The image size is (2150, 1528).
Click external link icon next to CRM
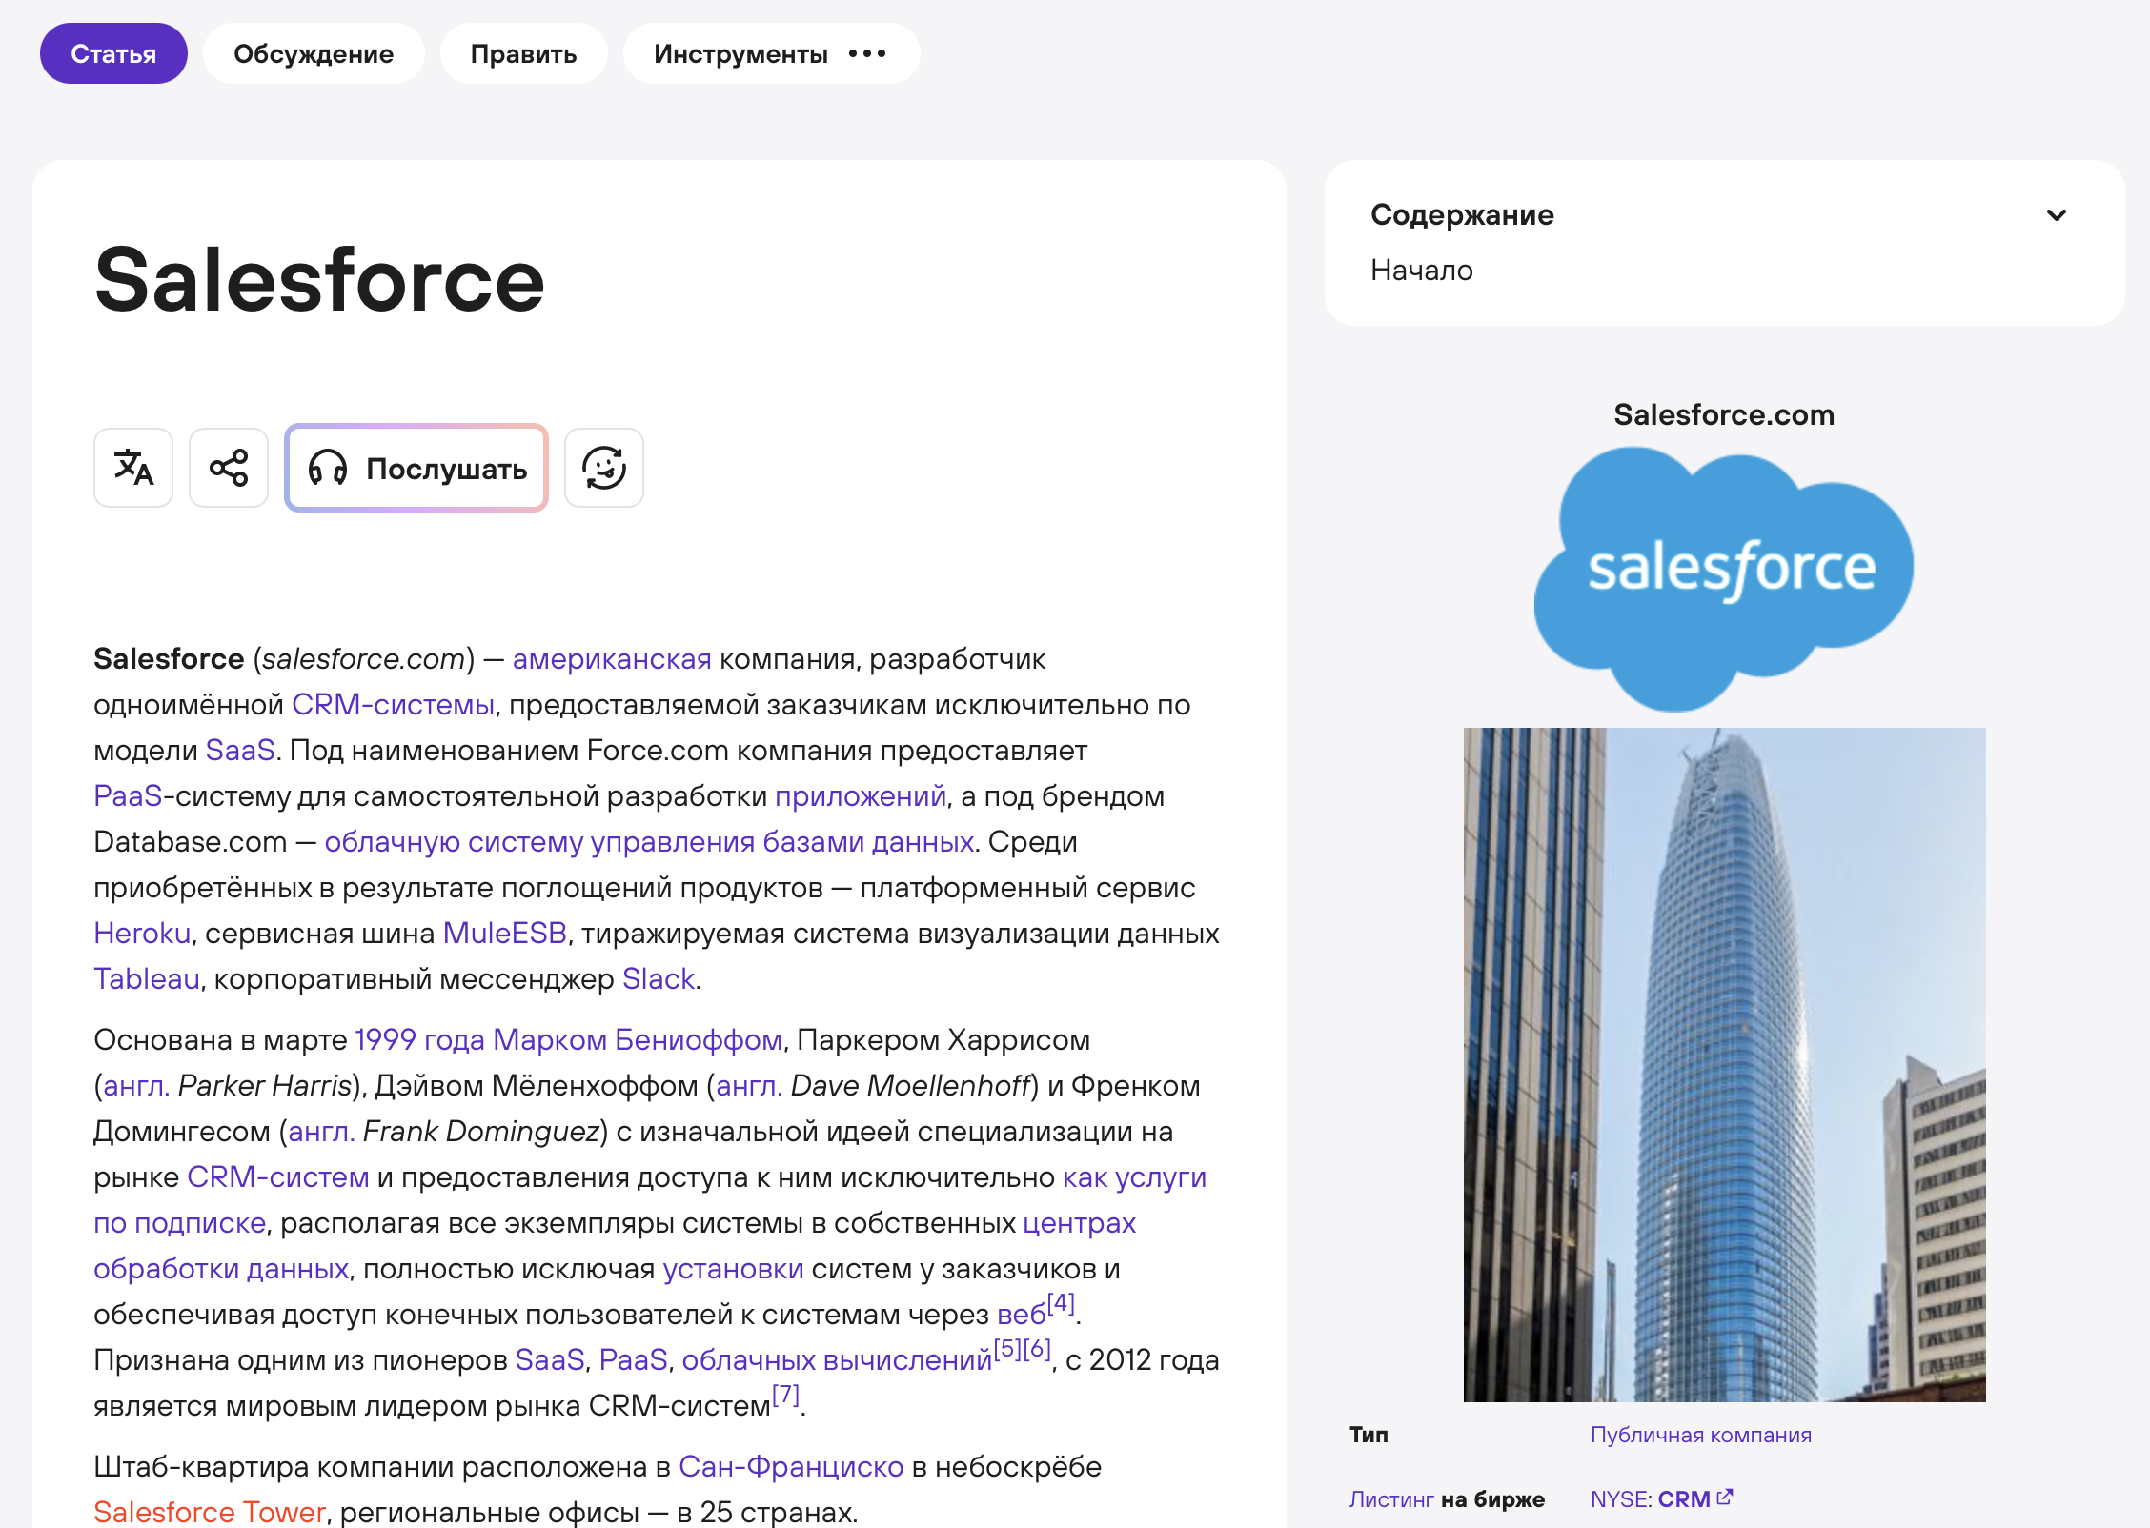[x=1724, y=1498]
